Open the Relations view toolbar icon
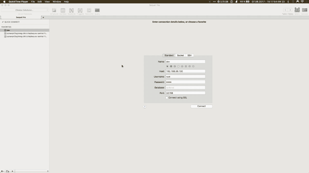This screenshot has height=173, width=309. point(71,10)
